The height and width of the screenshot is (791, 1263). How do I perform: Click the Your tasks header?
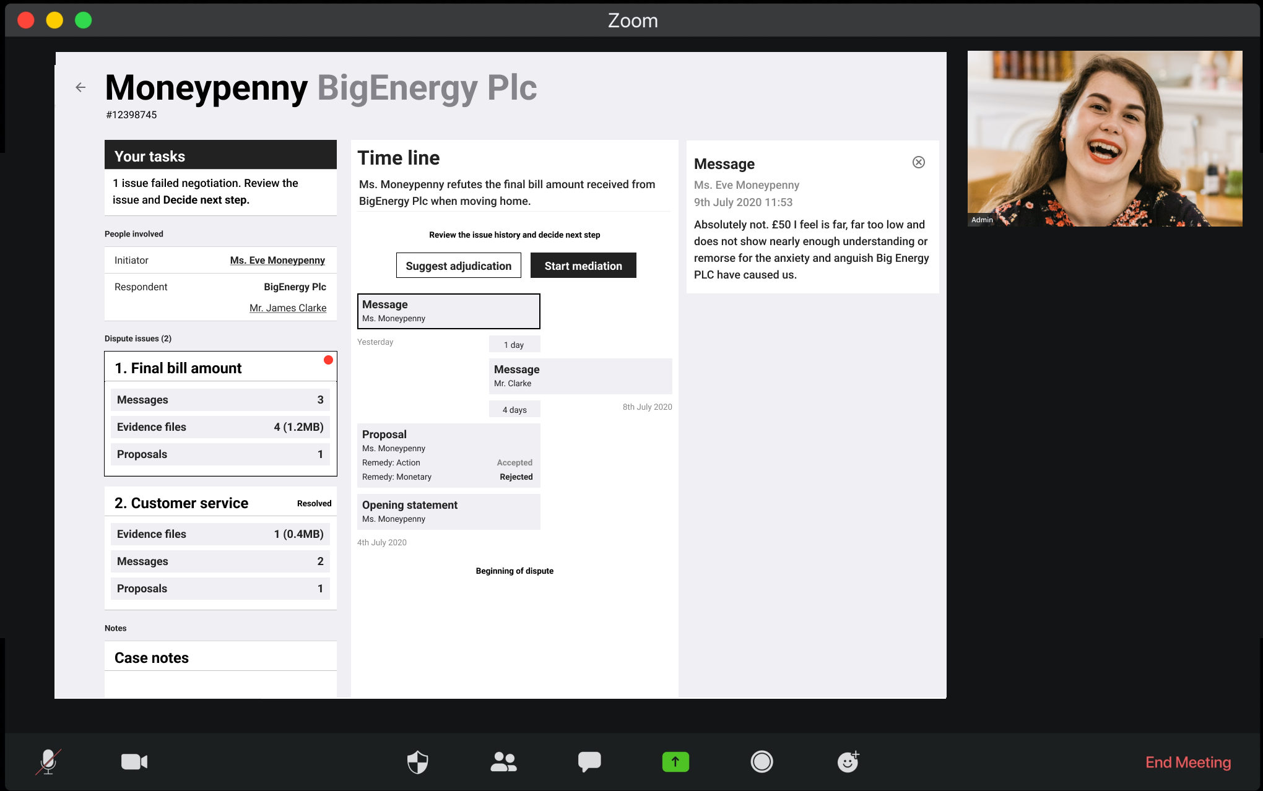click(220, 155)
